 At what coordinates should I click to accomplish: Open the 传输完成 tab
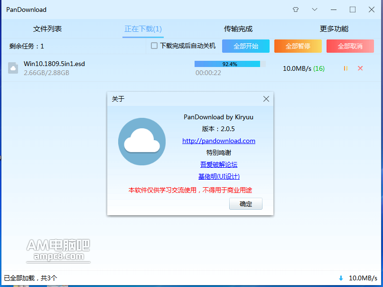click(x=238, y=29)
